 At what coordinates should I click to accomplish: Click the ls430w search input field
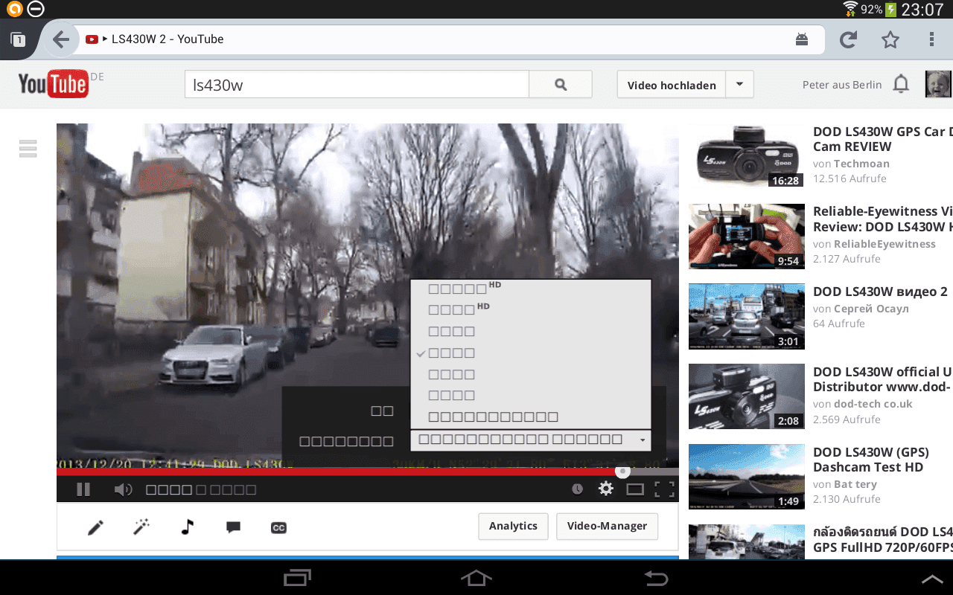pos(357,85)
